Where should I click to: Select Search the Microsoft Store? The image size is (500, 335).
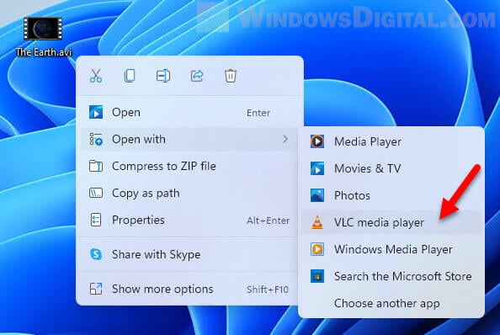pyautogui.click(x=391, y=276)
